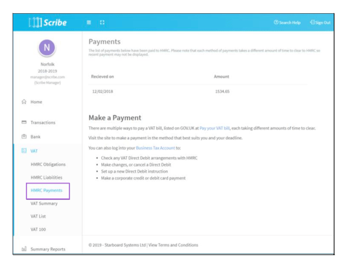Open VAT List page
This screenshot has height=268, width=346.
pos(38,216)
